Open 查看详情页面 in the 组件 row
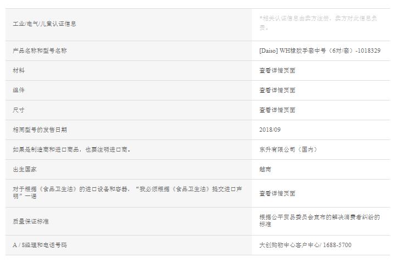Screen dimensions: 396x274 point(277,90)
